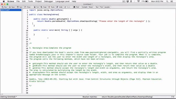
Task: Click the Double.parseDouble return statement
Action: pyautogui.click(x=94, y=21)
